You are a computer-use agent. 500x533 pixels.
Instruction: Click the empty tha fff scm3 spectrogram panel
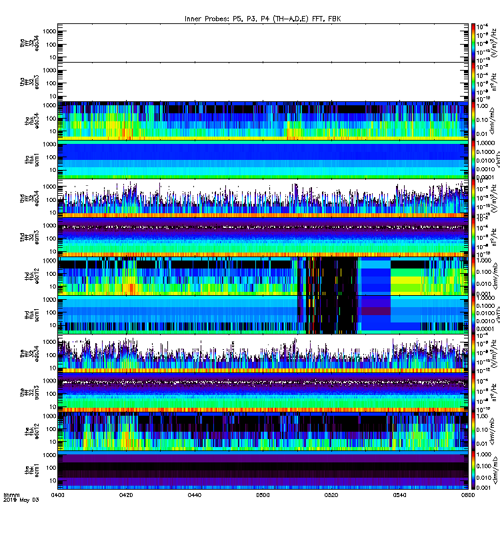[263, 82]
